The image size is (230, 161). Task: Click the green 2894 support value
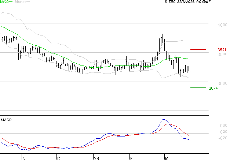[x=213, y=88]
